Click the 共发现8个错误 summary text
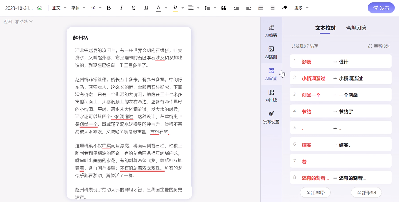The height and width of the screenshot is (202, 399). tap(305, 46)
